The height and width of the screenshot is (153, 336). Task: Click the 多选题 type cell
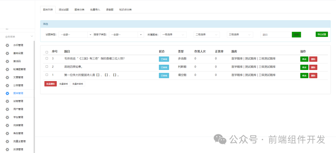click(182, 58)
